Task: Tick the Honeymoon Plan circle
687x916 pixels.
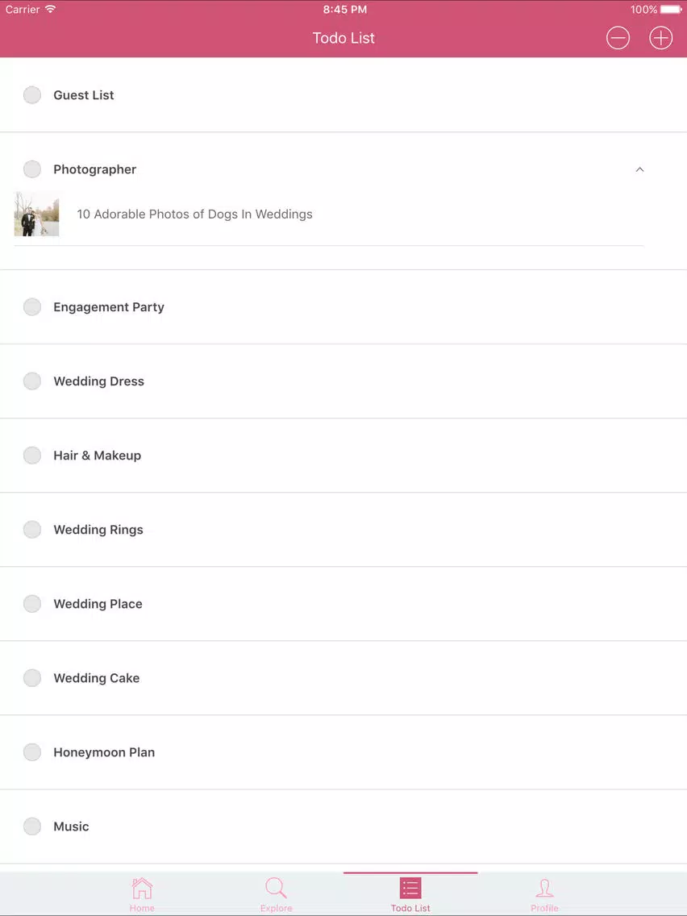Action: point(32,752)
